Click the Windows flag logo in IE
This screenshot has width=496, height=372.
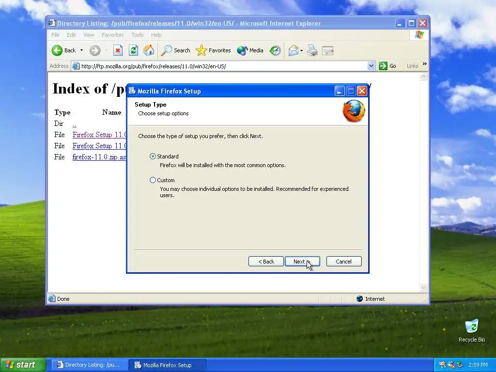click(419, 35)
